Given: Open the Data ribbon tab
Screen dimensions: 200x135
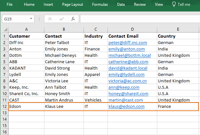Looking at the screenshot, I should pos(121,4).
